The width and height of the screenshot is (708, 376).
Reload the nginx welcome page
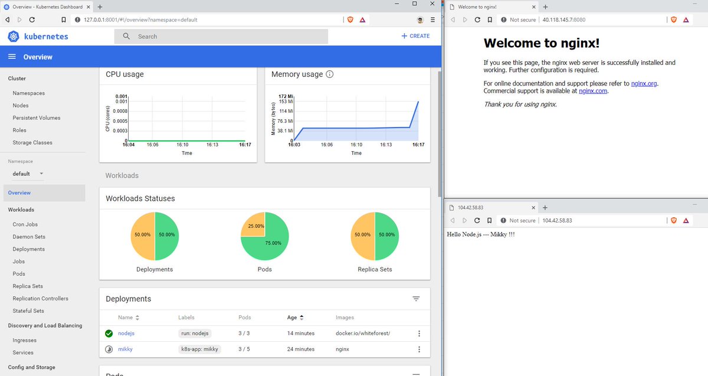(x=477, y=19)
